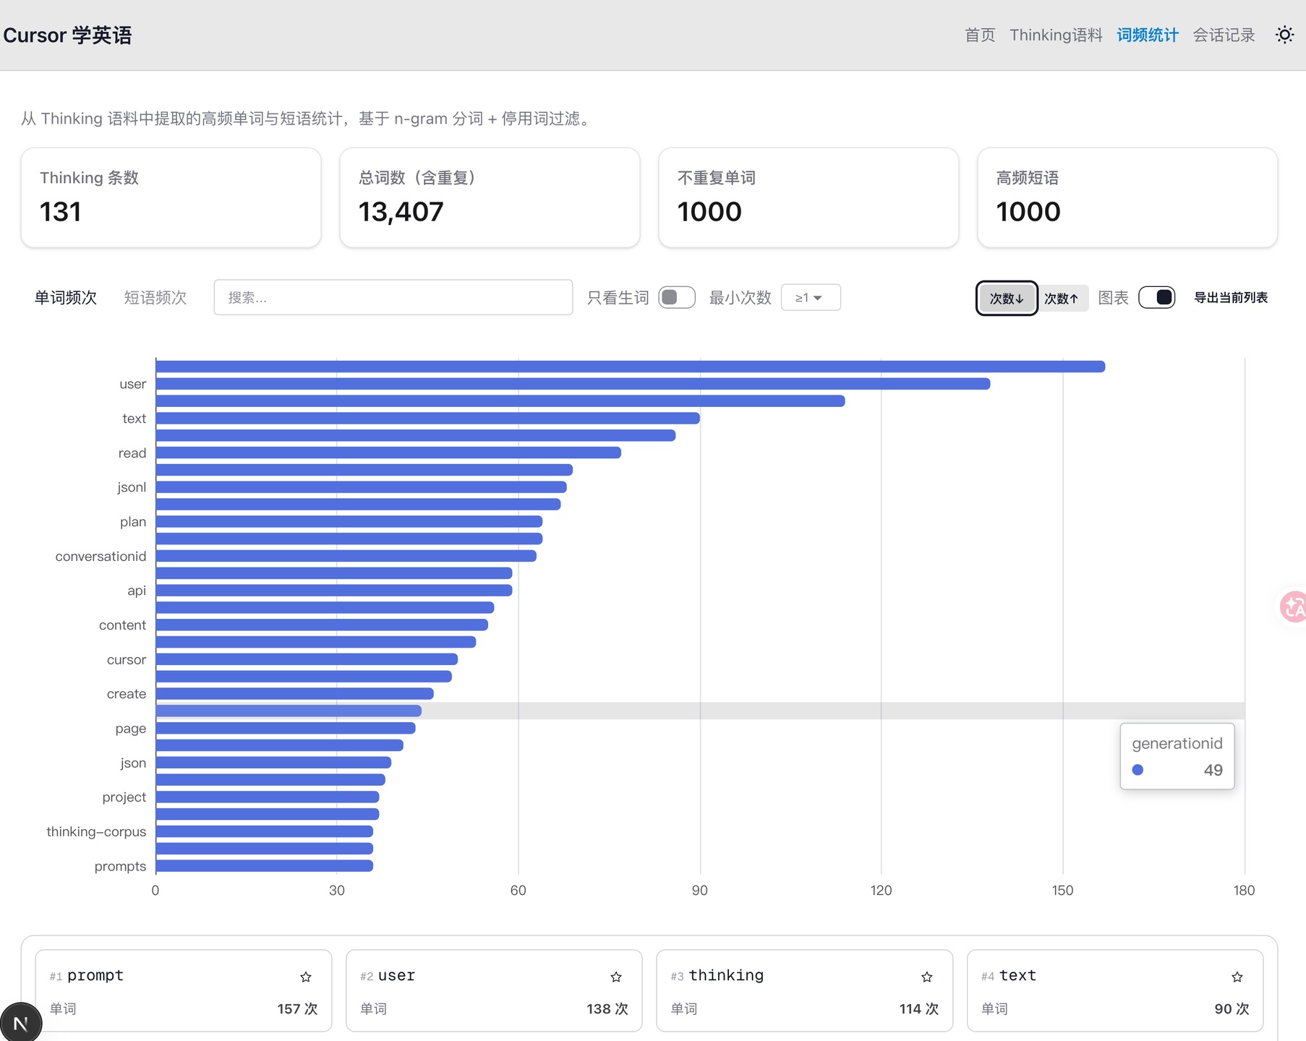Click the bar for read
This screenshot has height=1041, width=1306.
[388, 453]
